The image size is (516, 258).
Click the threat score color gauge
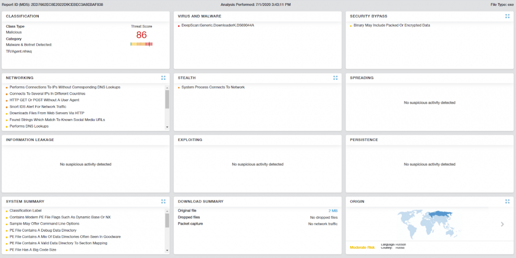(141, 44)
